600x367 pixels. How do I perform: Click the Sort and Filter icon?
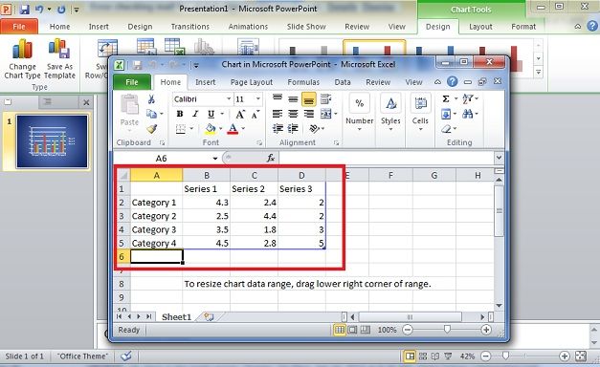click(468, 99)
